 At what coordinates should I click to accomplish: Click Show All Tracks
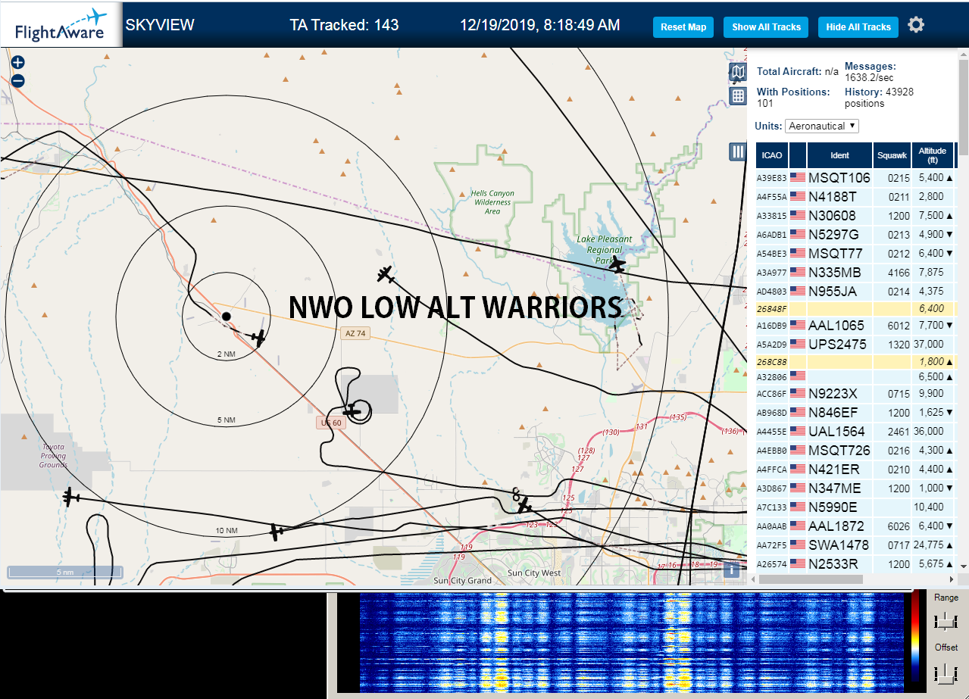click(766, 27)
